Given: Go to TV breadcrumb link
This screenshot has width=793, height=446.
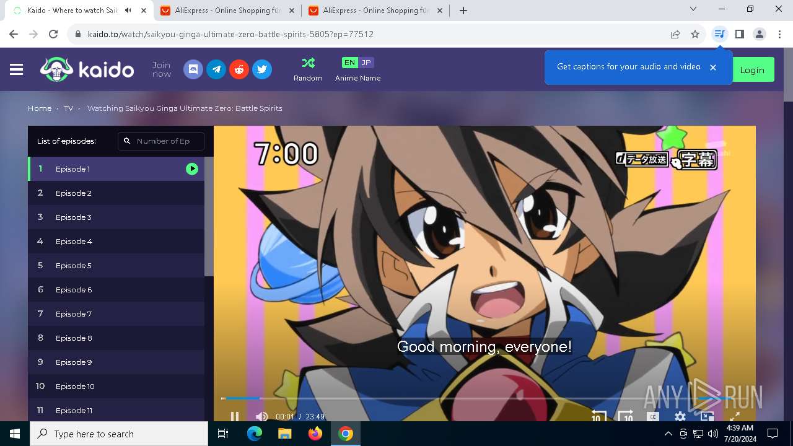Looking at the screenshot, I should point(68,108).
